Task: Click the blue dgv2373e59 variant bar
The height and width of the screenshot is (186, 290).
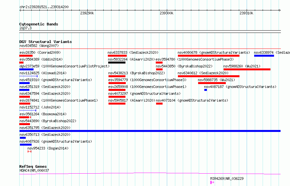Action: (x=26, y=69)
